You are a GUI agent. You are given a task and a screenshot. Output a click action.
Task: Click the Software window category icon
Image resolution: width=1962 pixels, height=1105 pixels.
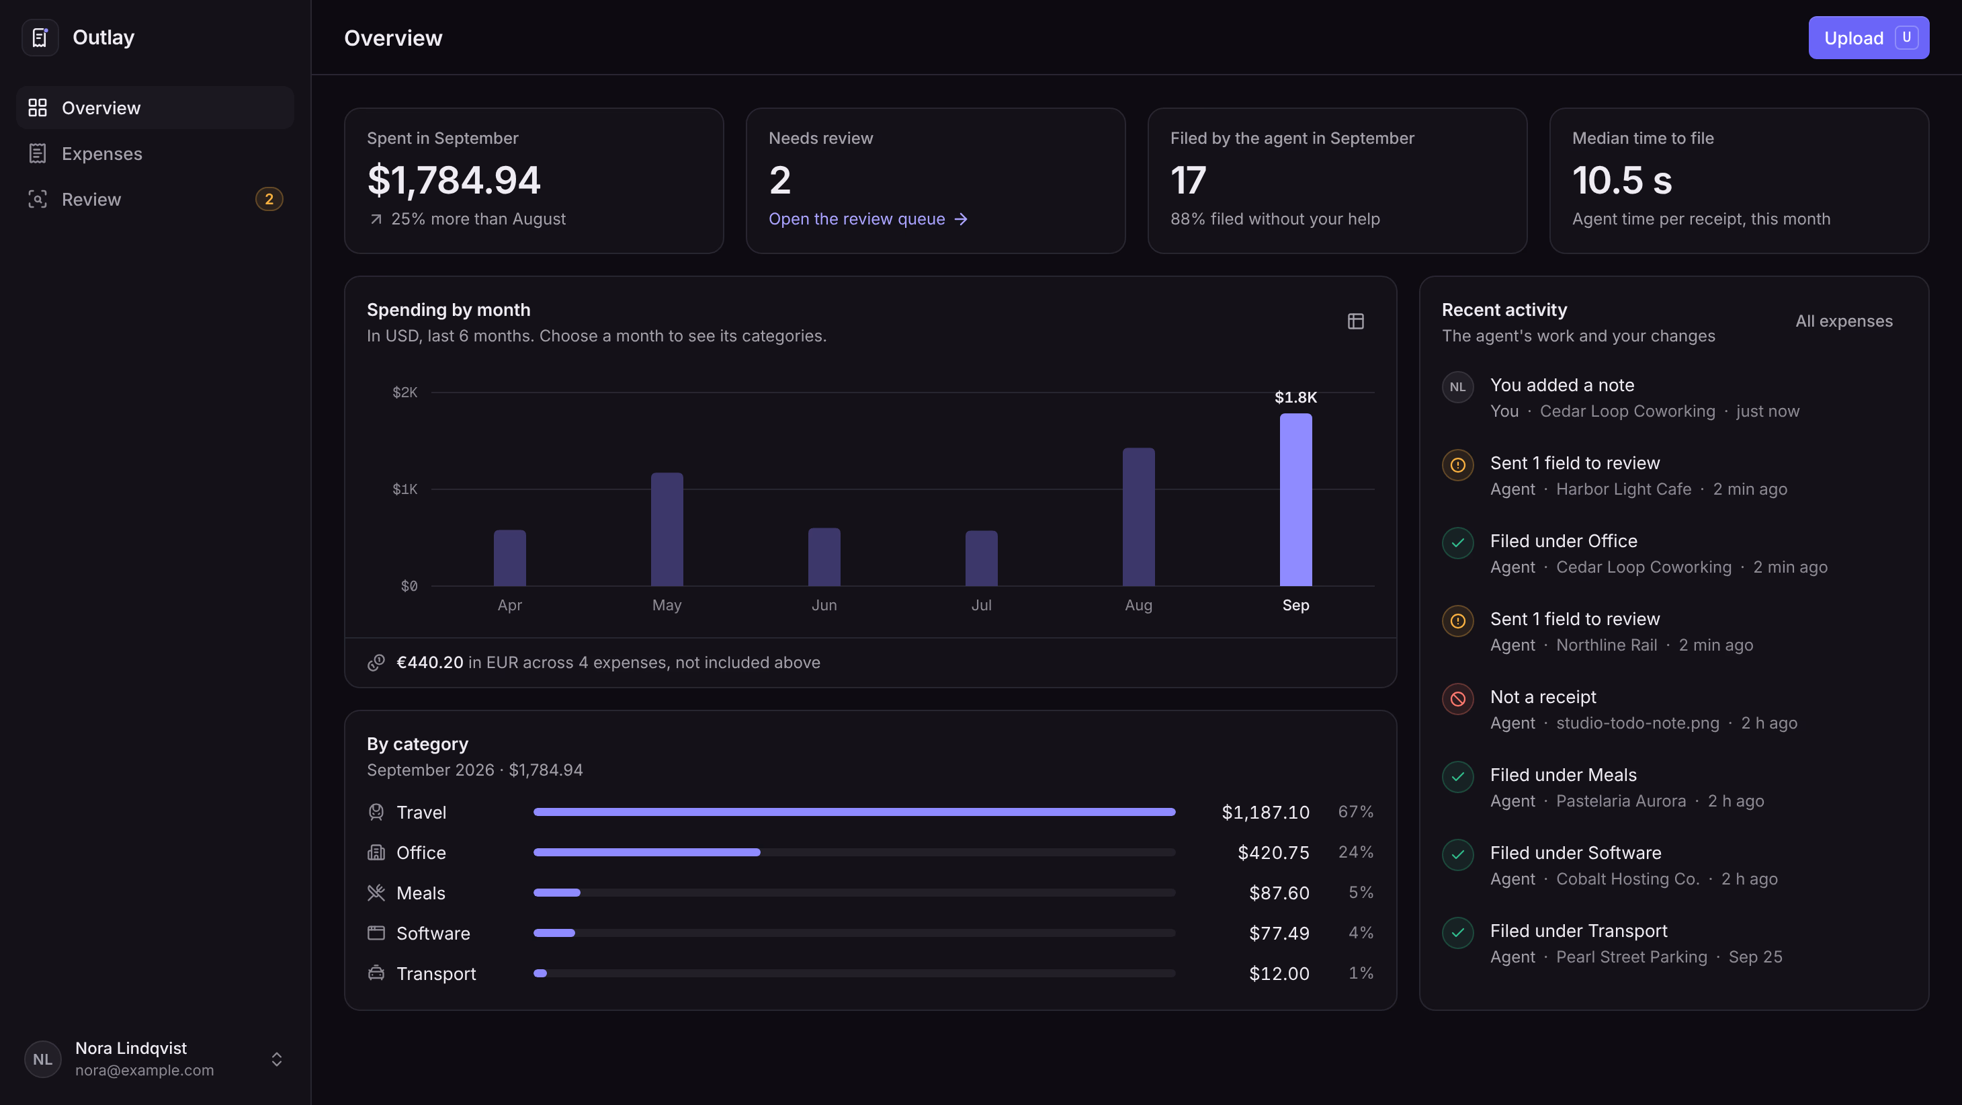(376, 933)
